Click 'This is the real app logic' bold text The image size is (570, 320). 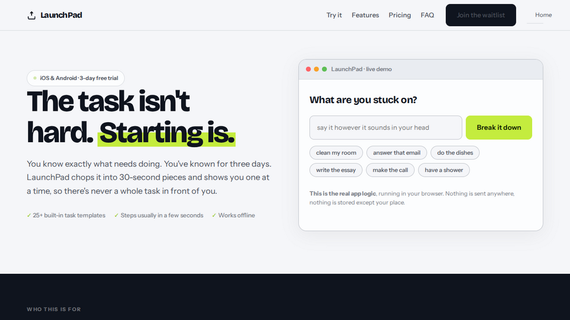(x=343, y=194)
